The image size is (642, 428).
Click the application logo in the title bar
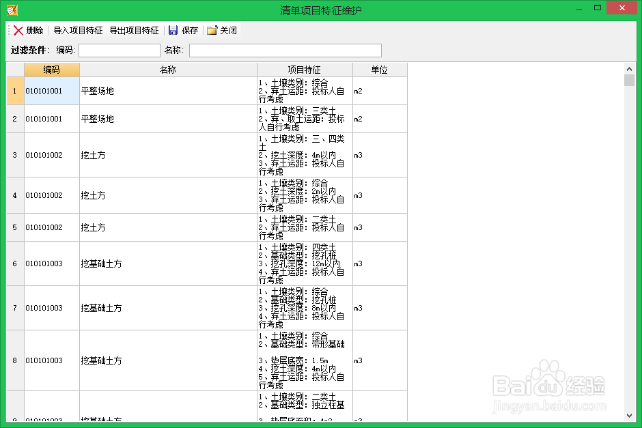tap(12, 8)
